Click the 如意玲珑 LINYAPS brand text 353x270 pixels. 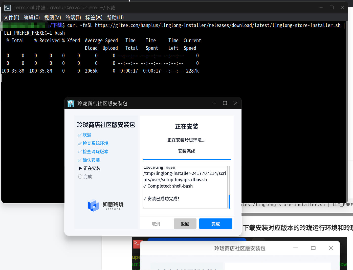(x=113, y=206)
